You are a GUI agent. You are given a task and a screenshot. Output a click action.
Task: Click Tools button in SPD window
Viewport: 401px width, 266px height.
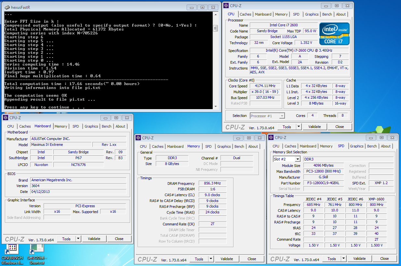pyautogui.click(x=332, y=259)
